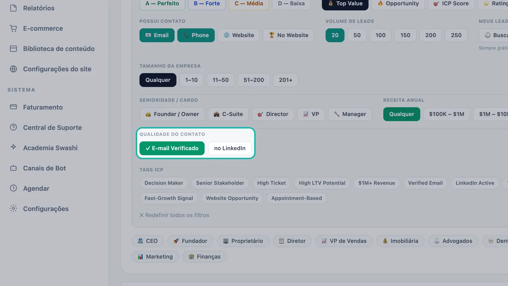Screen dimensions: 508x286
Task: Click the Biblioteca de conteúdo icon
Action: pos(13,48)
